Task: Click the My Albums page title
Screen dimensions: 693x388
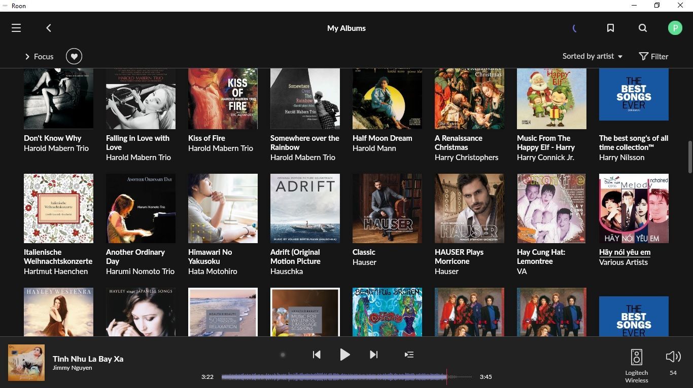Action: click(x=346, y=28)
